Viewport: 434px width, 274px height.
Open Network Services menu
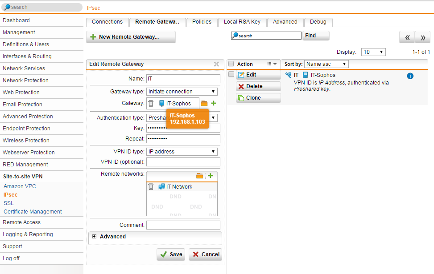point(41,68)
